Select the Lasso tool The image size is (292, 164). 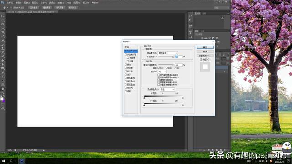click(3, 24)
